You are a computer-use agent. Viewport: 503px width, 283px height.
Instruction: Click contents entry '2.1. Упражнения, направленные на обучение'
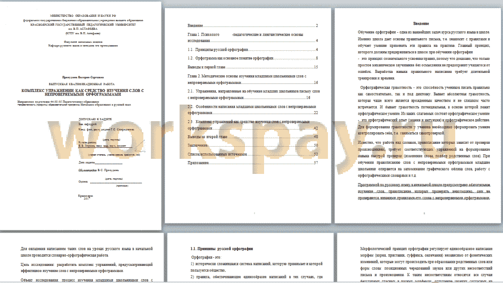click(254, 94)
